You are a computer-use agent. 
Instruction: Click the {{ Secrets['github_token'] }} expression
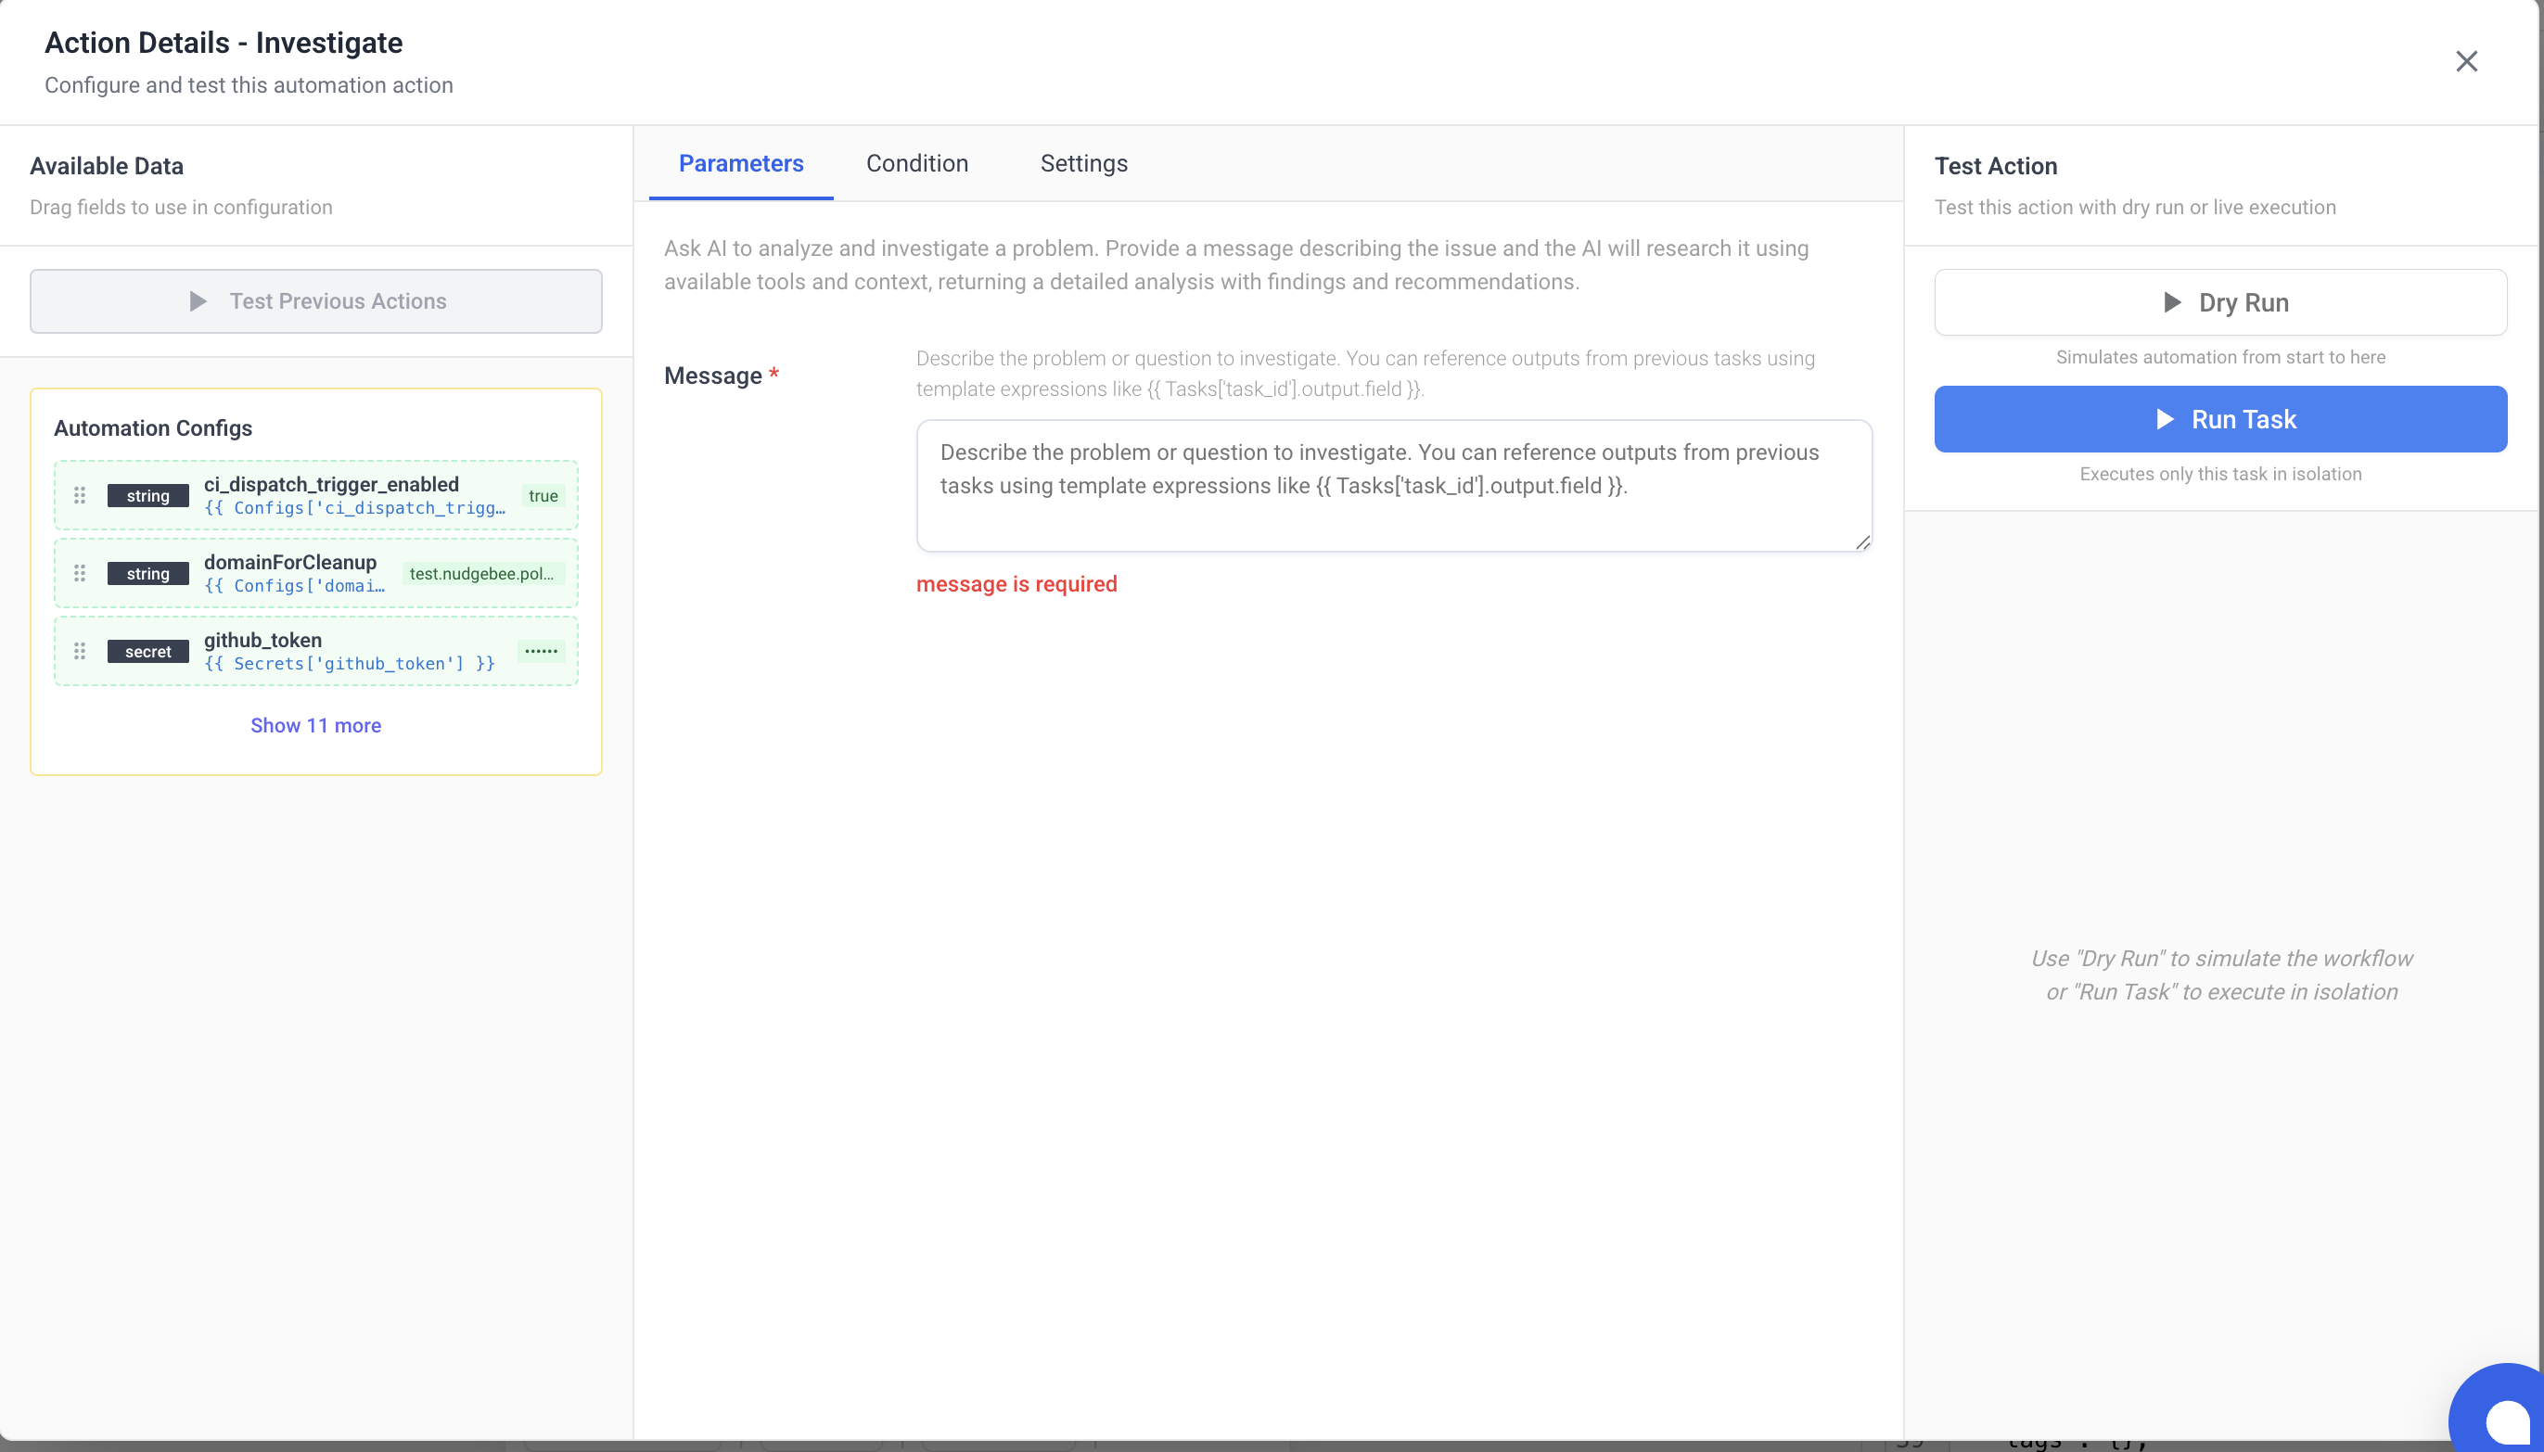click(x=349, y=663)
